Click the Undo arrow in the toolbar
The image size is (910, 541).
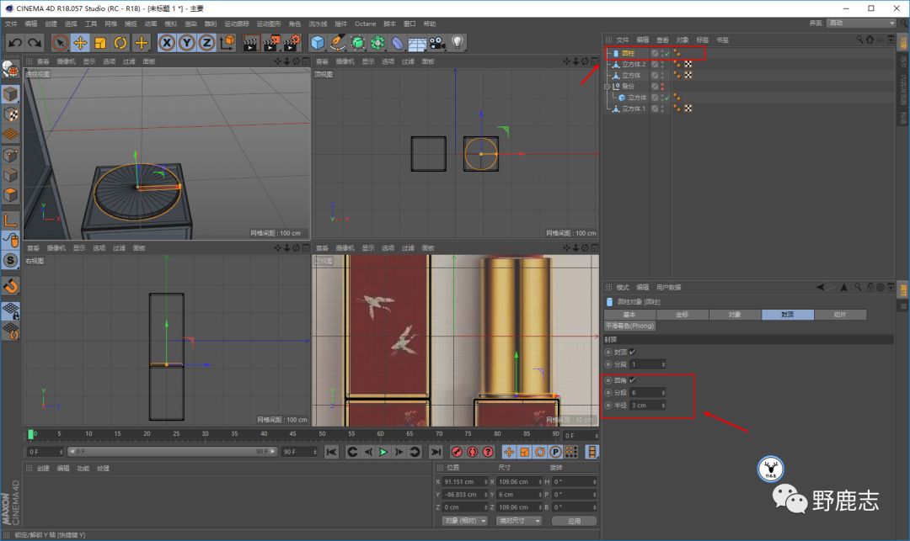coord(14,42)
